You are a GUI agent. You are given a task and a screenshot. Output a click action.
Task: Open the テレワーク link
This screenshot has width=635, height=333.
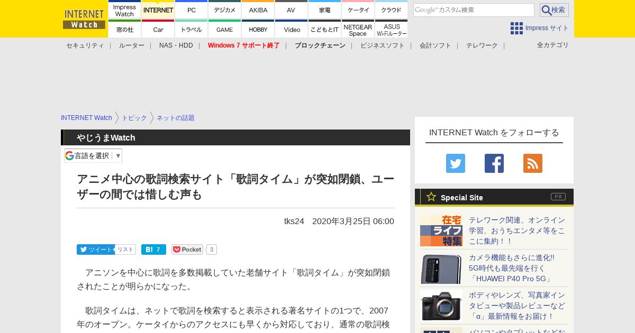tap(482, 45)
